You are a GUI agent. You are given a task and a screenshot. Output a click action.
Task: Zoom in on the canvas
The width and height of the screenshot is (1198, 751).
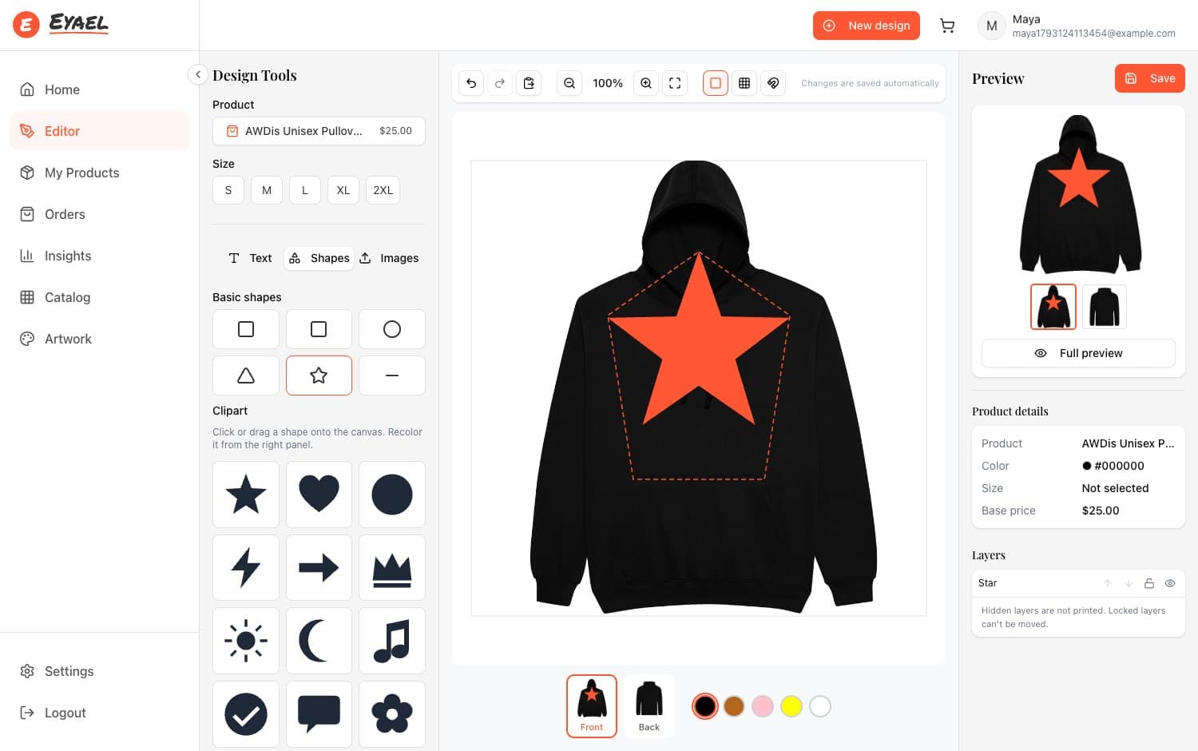coord(646,83)
